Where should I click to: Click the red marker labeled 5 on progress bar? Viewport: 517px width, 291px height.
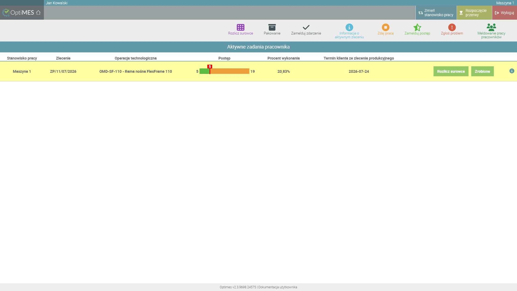[210, 67]
